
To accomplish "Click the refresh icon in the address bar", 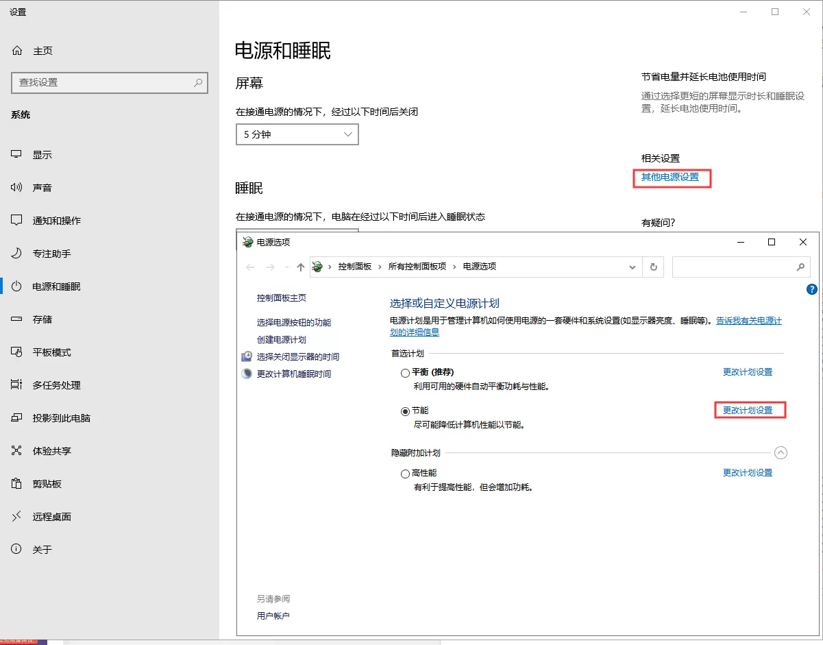I will (653, 267).
